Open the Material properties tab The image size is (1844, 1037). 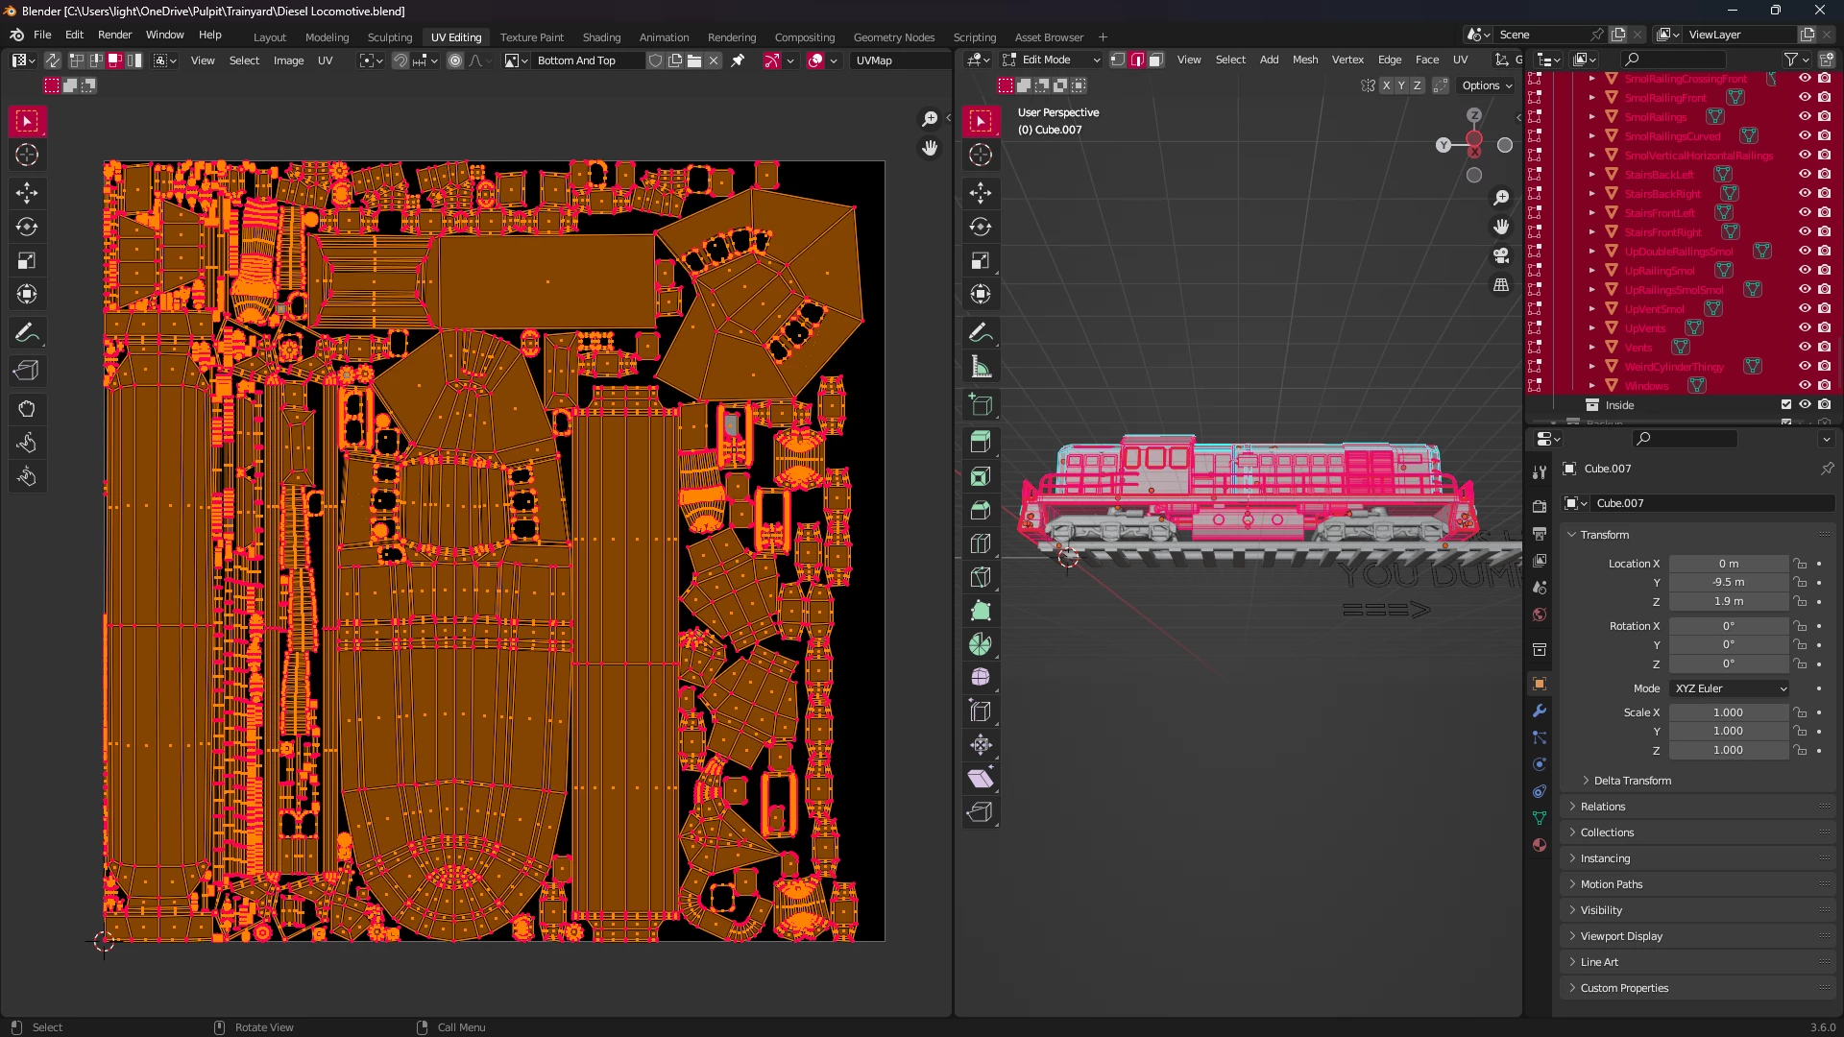pos(1540,845)
